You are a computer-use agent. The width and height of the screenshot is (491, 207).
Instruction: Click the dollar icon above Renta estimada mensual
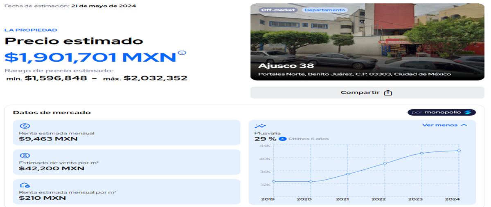25,126
